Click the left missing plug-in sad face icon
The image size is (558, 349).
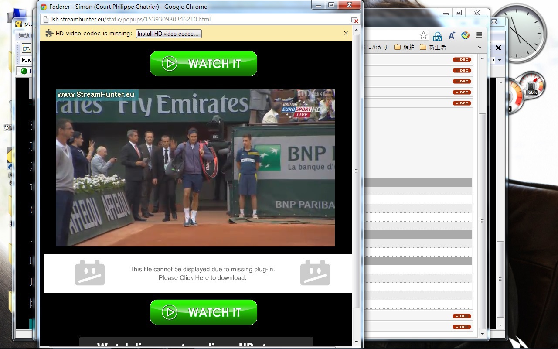tap(90, 273)
